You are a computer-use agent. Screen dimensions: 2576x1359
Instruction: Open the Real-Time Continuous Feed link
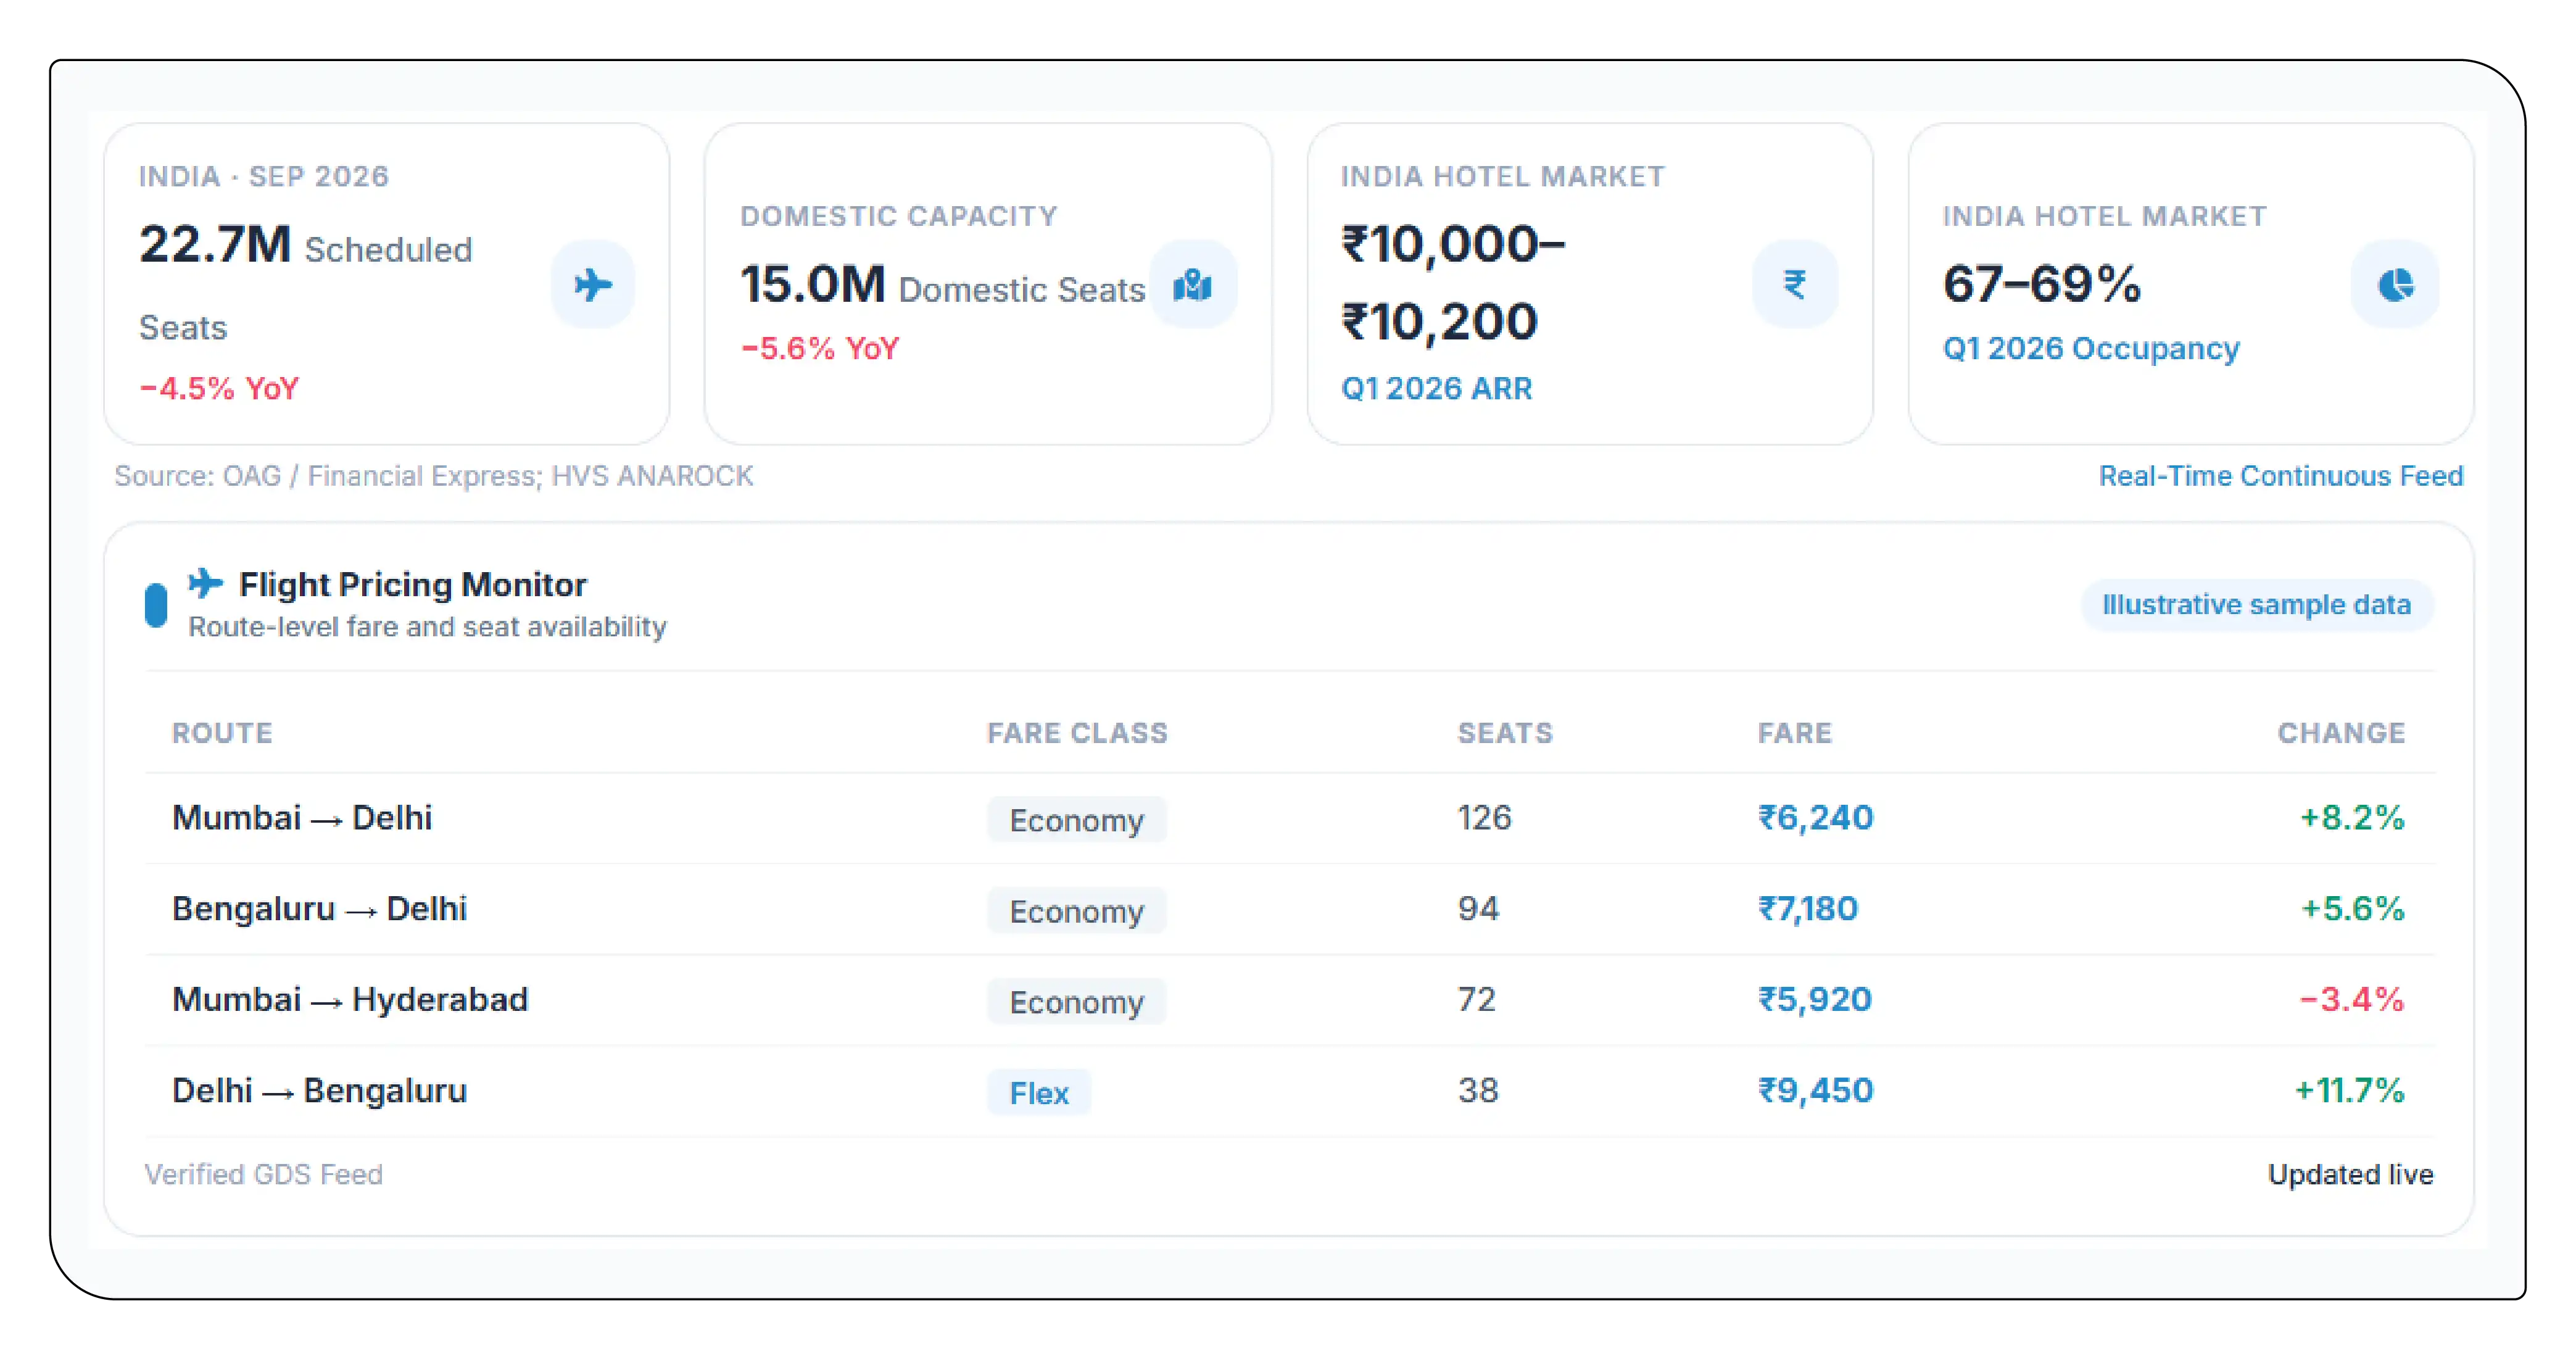pyautogui.click(x=2281, y=476)
